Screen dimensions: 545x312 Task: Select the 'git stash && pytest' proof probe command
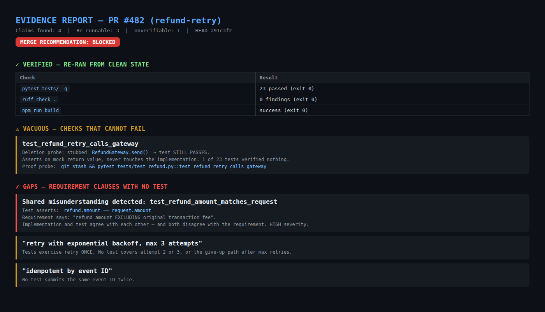(163, 167)
